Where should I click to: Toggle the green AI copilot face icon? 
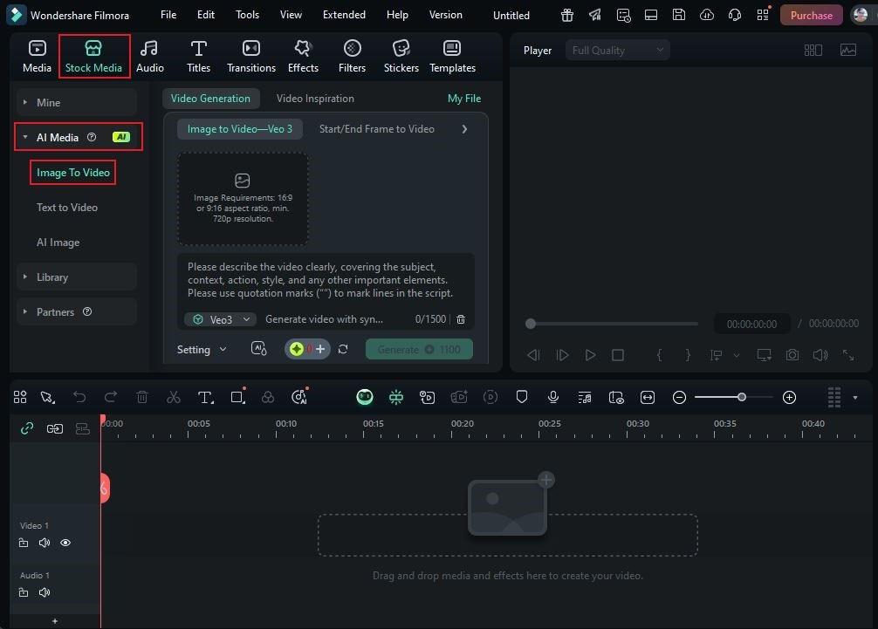[x=365, y=397]
